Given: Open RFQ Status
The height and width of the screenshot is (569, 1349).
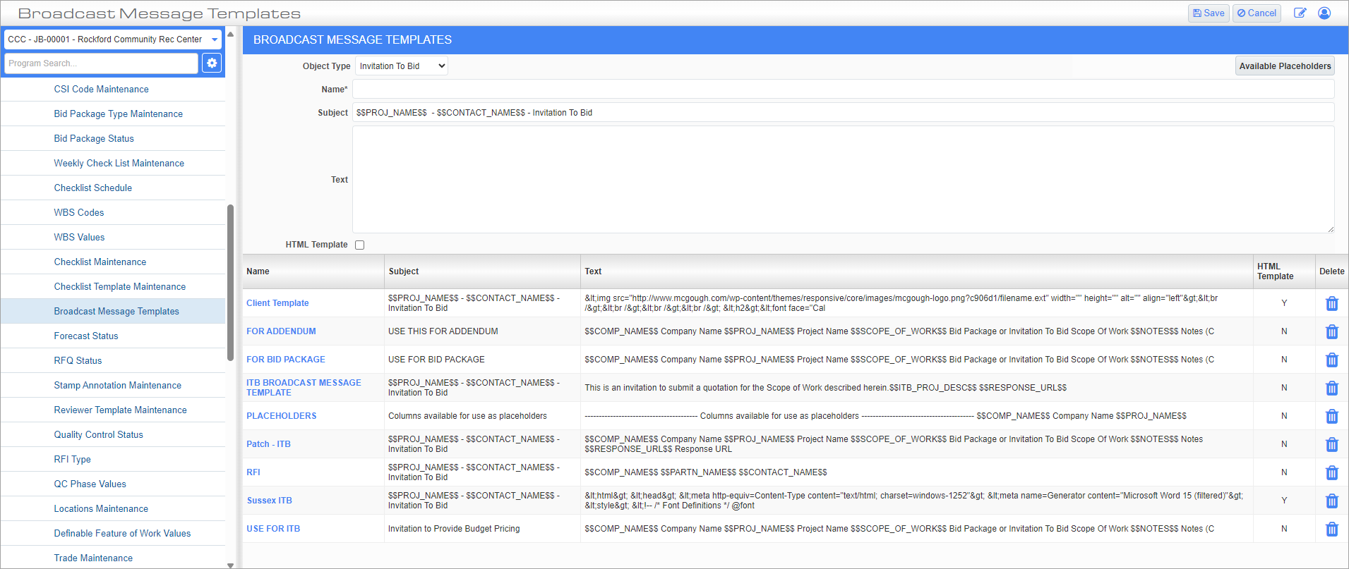Looking at the screenshot, I should [x=78, y=361].
